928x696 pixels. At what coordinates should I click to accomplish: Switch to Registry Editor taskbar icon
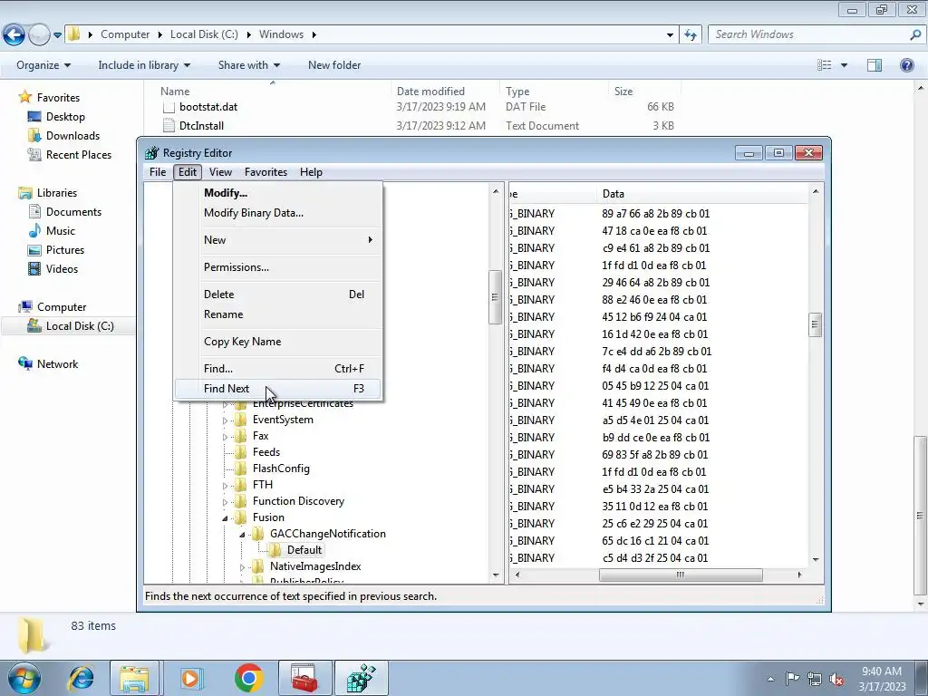(361, 678)
